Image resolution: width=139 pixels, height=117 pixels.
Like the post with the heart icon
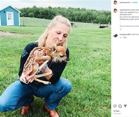pyautogui.click(x=115, y=106)
